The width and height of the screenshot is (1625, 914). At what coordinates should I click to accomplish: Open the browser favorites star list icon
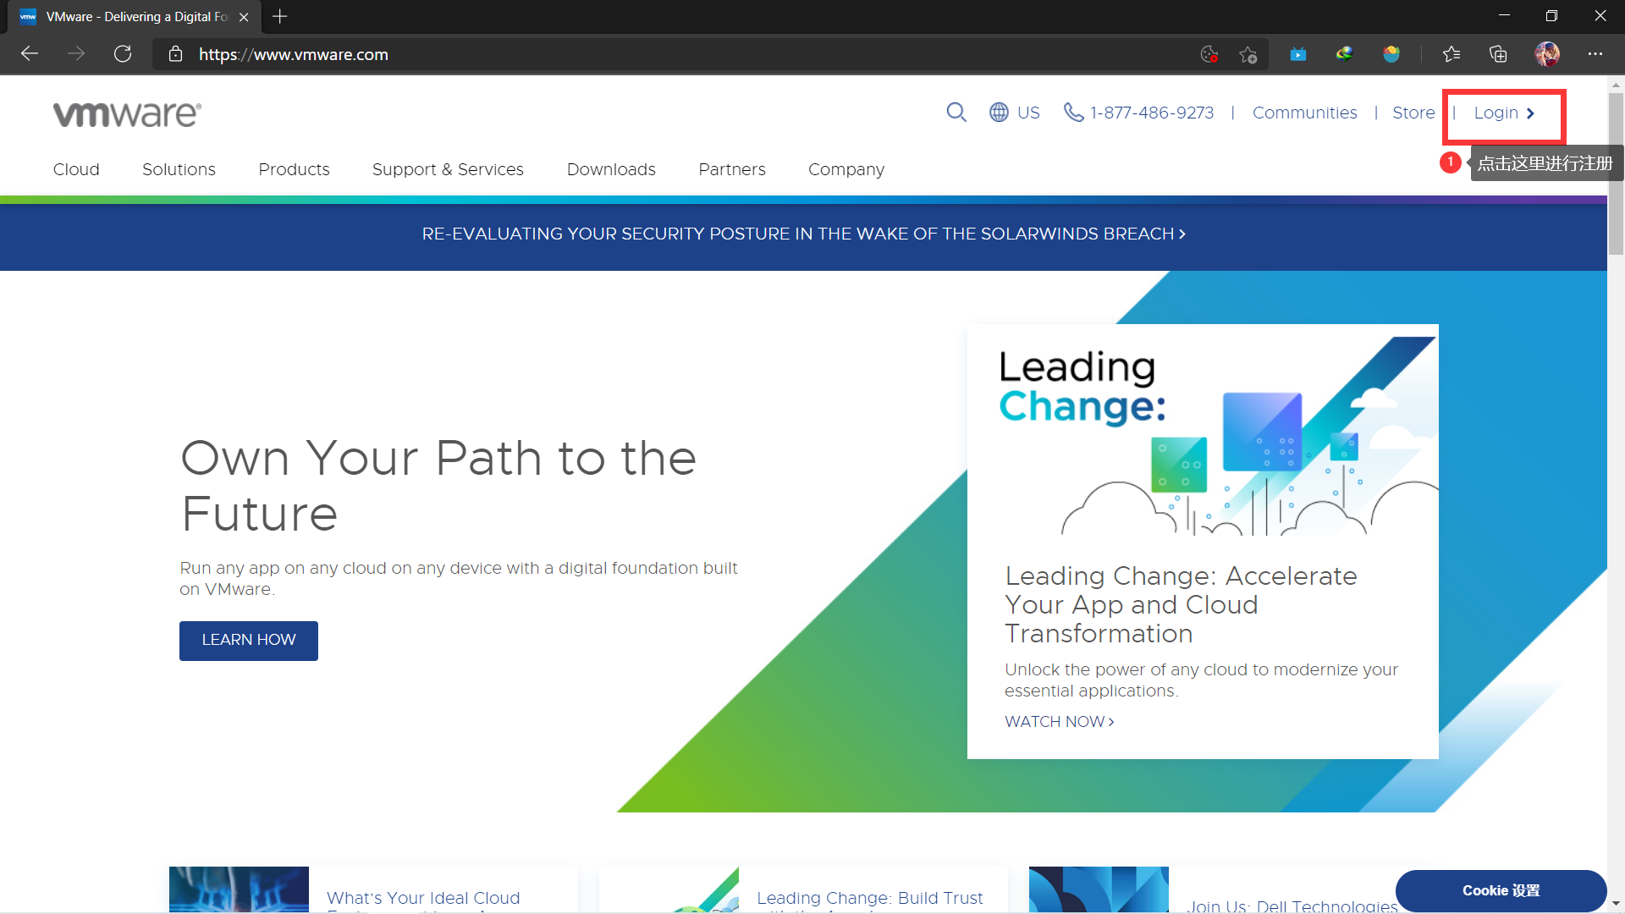1451,54
